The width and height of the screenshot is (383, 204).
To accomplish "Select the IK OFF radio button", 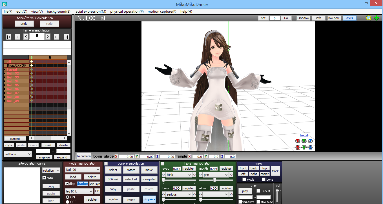I will click(67, 202).
